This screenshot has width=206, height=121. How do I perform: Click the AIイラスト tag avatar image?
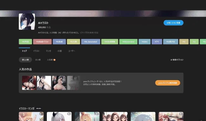(x=27, y=22)
